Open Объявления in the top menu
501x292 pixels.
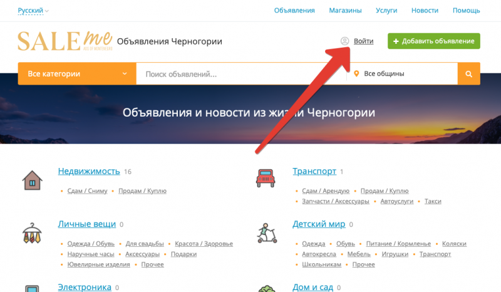[294, 11]
